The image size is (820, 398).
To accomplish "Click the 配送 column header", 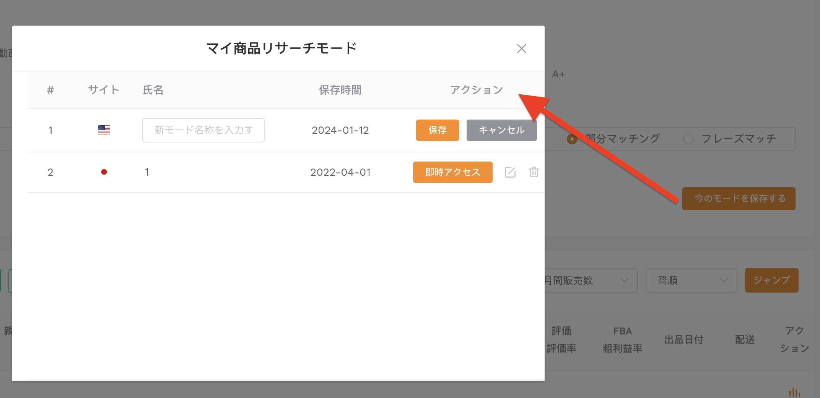I will tap(745, 340).
